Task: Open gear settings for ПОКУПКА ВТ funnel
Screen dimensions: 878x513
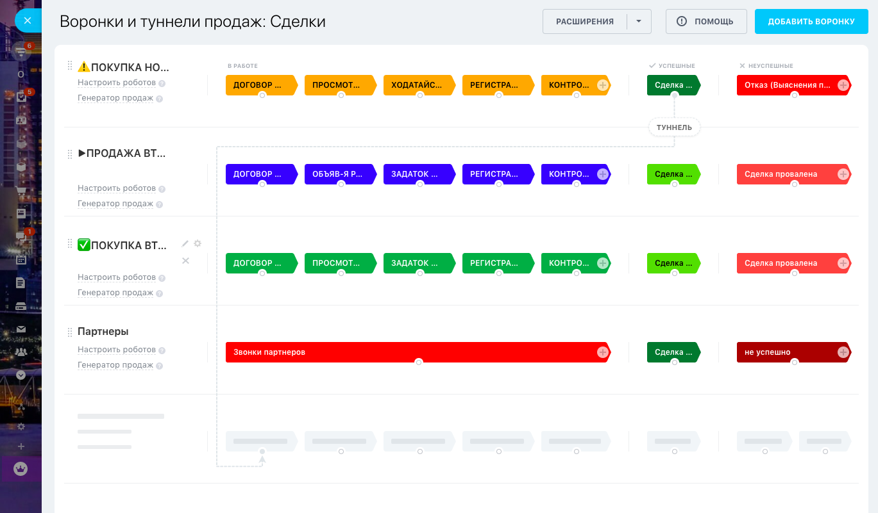Action: coord(198,243)
